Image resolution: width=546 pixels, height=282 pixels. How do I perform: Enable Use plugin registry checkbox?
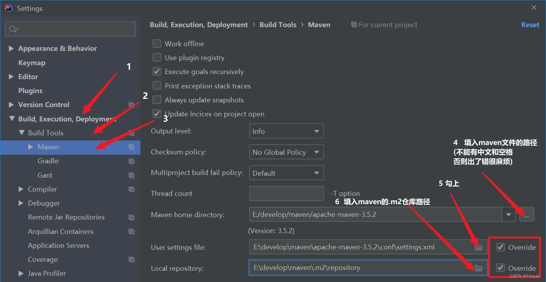[157, 57]
